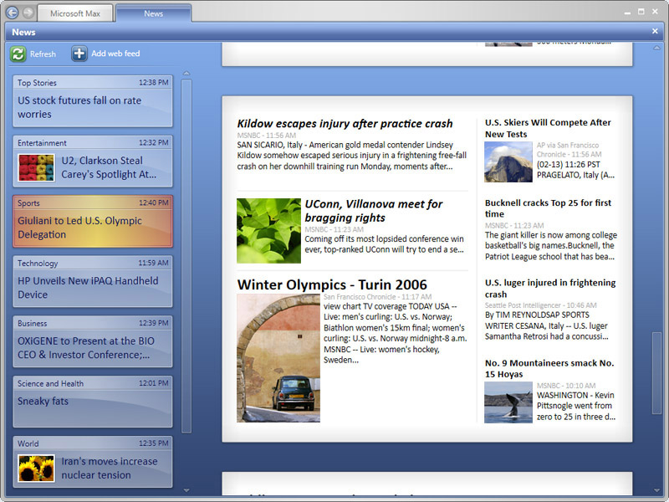
Task: Open the Technology feed card
Action: click(x=93, y=282)
